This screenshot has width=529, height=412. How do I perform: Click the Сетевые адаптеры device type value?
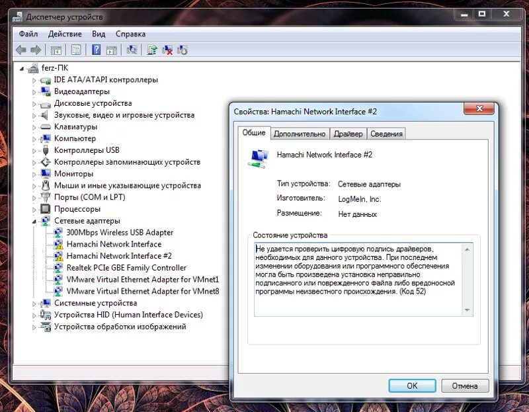pos(369,185)
